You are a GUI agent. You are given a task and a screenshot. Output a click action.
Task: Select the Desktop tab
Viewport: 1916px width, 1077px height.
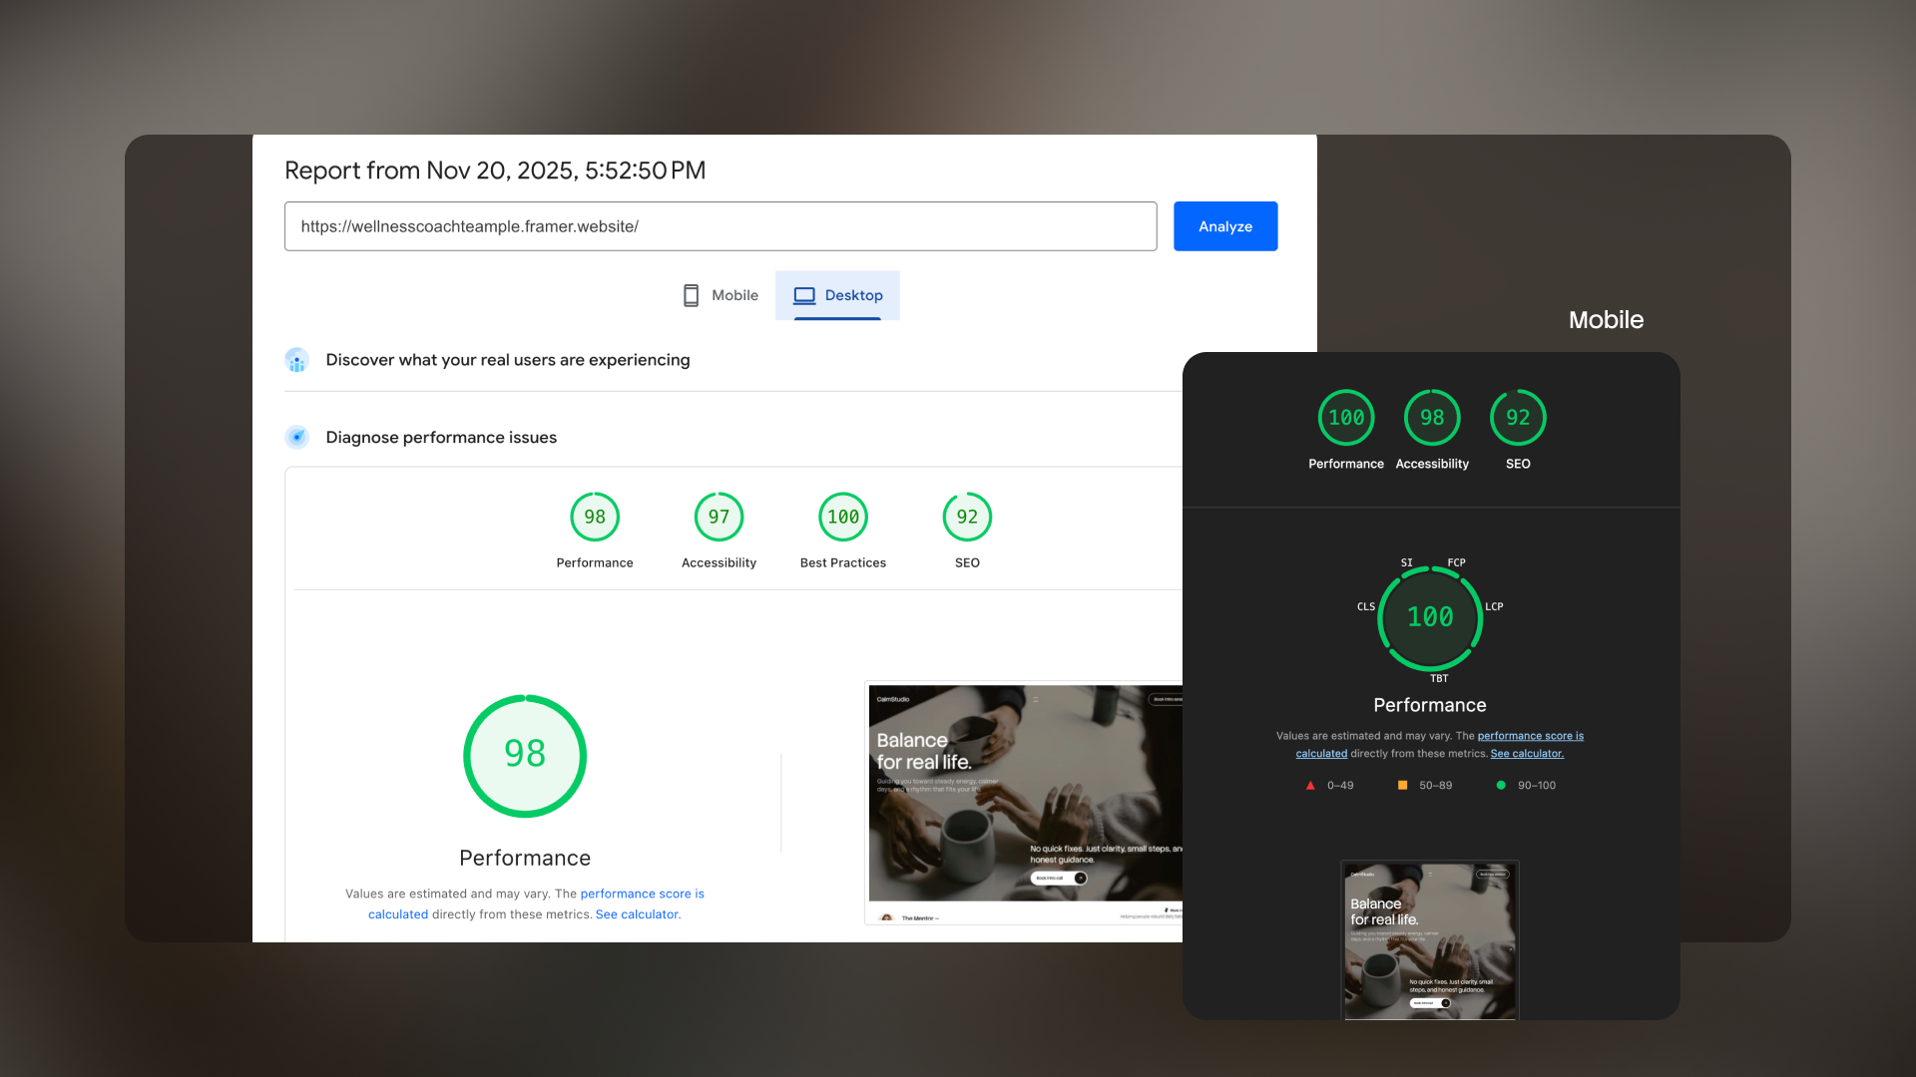coord(837,295)
